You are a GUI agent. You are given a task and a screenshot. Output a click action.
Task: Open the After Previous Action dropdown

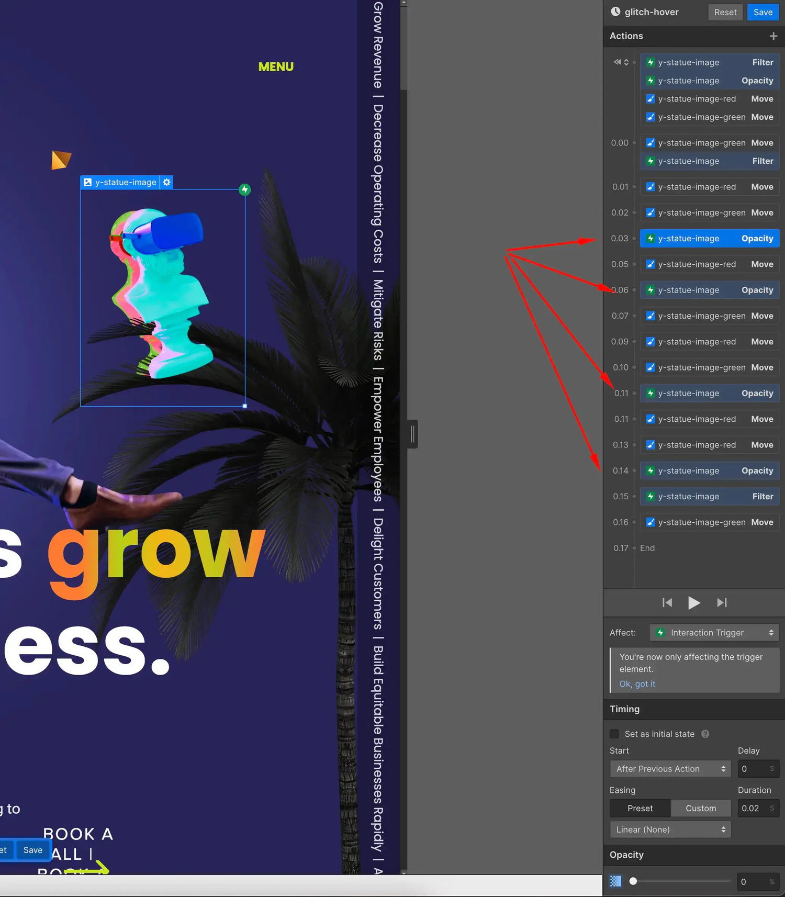[670, 769]
